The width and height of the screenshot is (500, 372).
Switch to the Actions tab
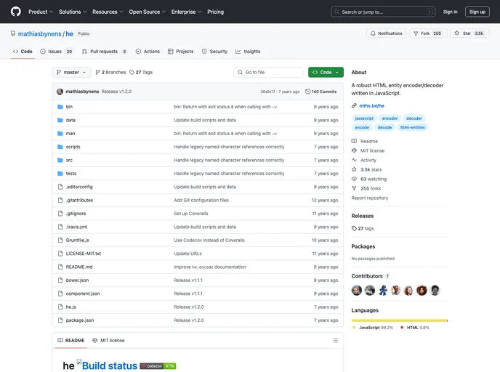[148, 52]
